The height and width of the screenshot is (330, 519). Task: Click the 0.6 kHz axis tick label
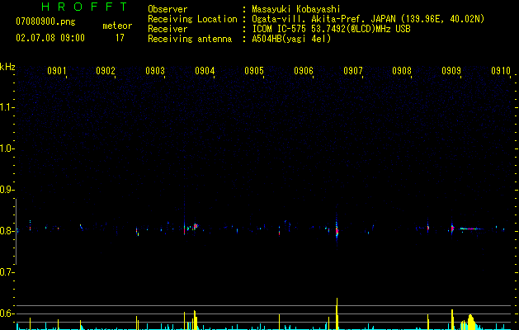point(7,313)
